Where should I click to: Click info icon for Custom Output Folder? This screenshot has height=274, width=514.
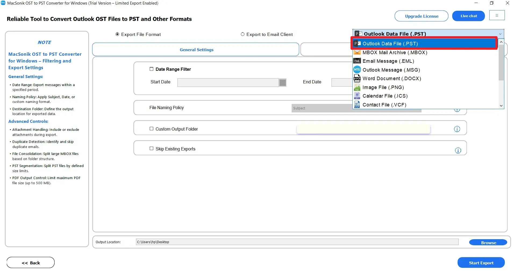tap(457, 129)
